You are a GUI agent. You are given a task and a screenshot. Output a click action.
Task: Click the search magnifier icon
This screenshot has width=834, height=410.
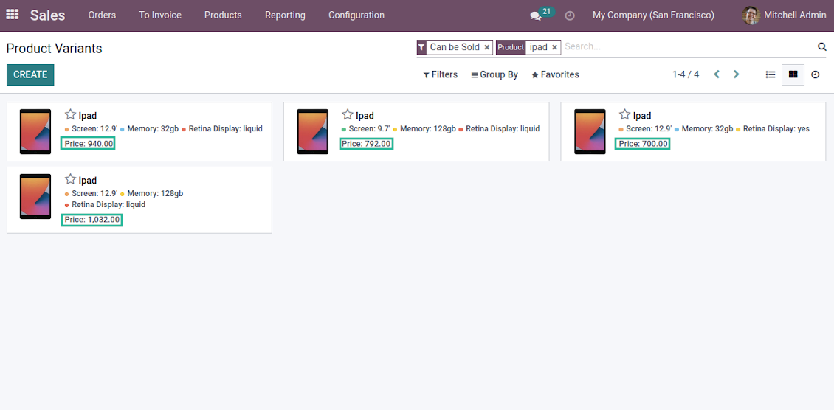tap(821, 46)
